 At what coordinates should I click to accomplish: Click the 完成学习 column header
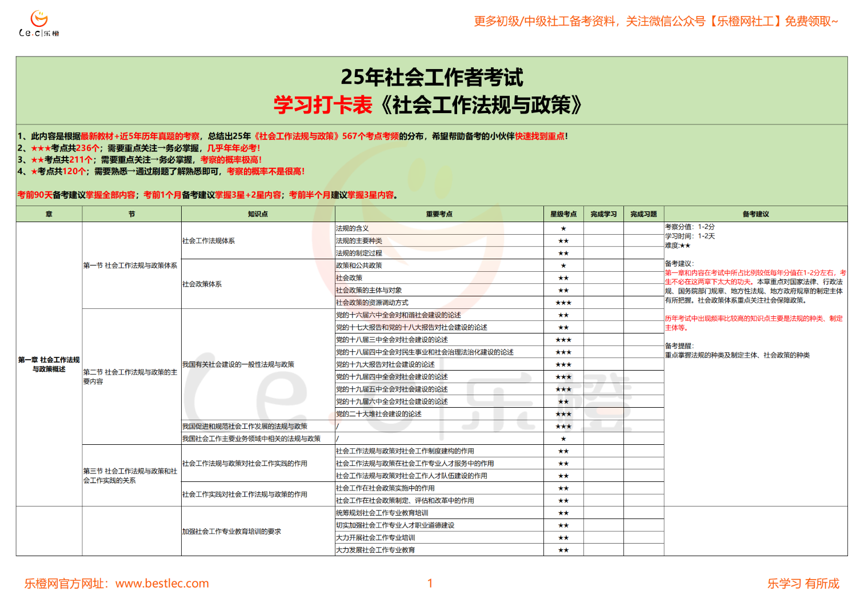pos(603,214)
